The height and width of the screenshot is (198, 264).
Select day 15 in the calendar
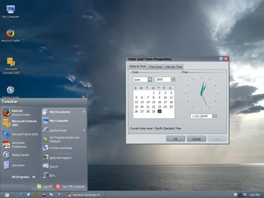[x=153, y=102]
